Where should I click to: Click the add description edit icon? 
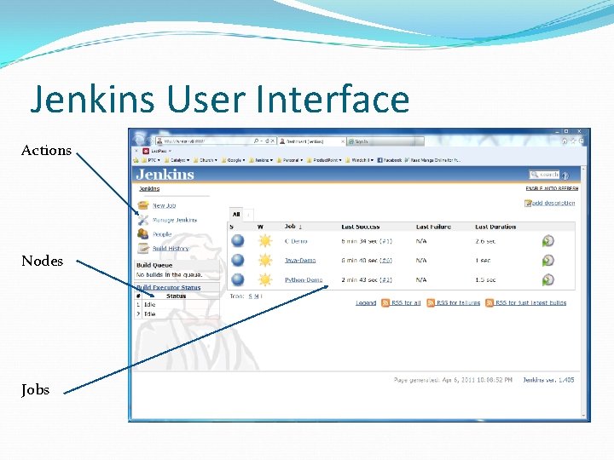pyautogui.click(x=528, y=203)
